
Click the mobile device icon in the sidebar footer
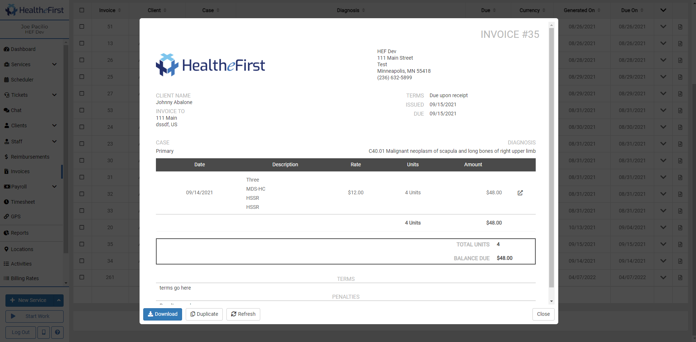[x=44, y=332]
